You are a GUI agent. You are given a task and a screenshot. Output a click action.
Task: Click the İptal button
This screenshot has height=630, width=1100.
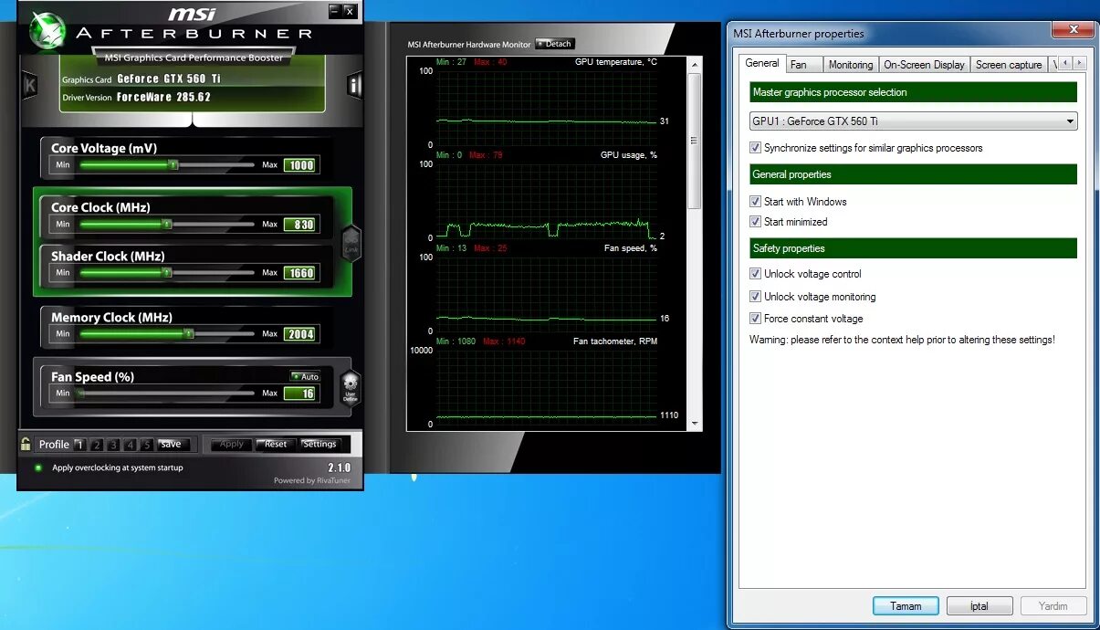tap(980, 606)
